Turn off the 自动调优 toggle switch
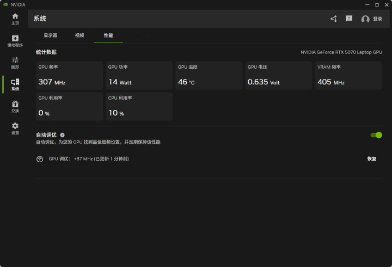The height and width of the screenshot is (267, 392). pos(376,135)
